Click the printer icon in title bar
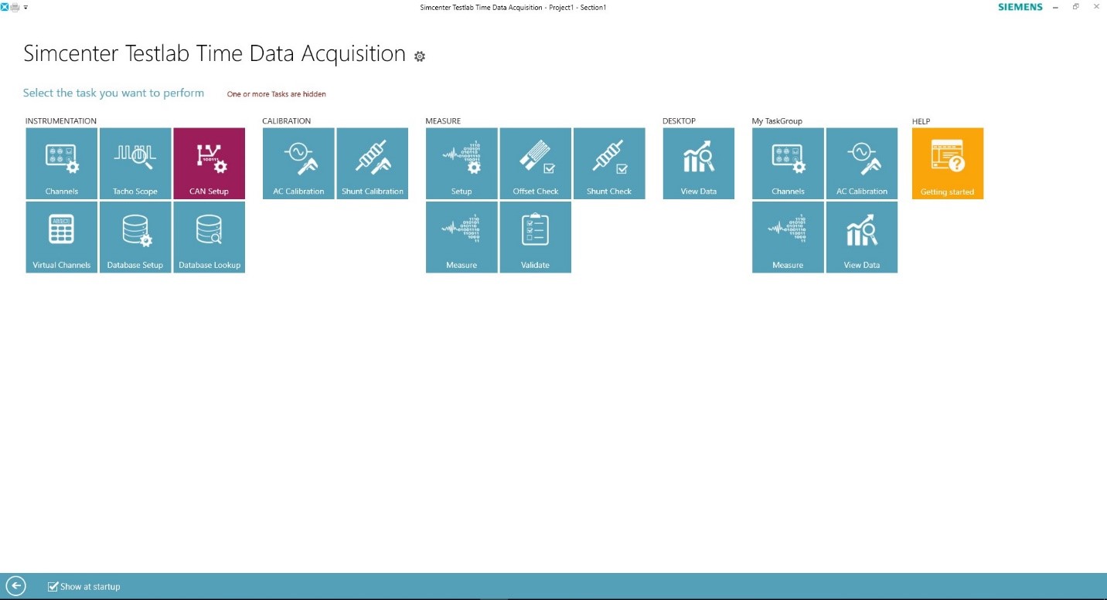Viewport: 1107px width, 600px height. (15, 7)
